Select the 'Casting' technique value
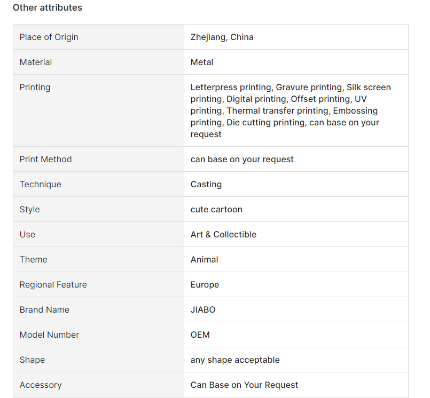The height and width of the screenshot is (398, 430). (206, 185)
